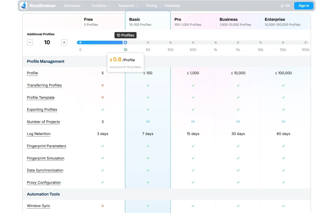Set the slider to 1k profiles
Screen dimensions: 333x213
pos(215,42)
